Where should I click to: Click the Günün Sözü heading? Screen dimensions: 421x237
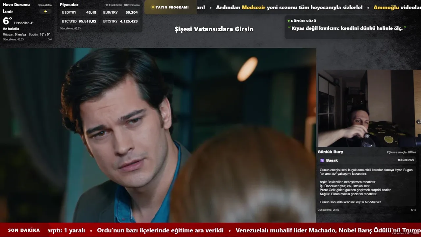click(x=303, y=21)
